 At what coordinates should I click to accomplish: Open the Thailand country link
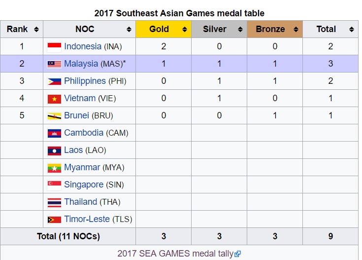tap(80, 202)
